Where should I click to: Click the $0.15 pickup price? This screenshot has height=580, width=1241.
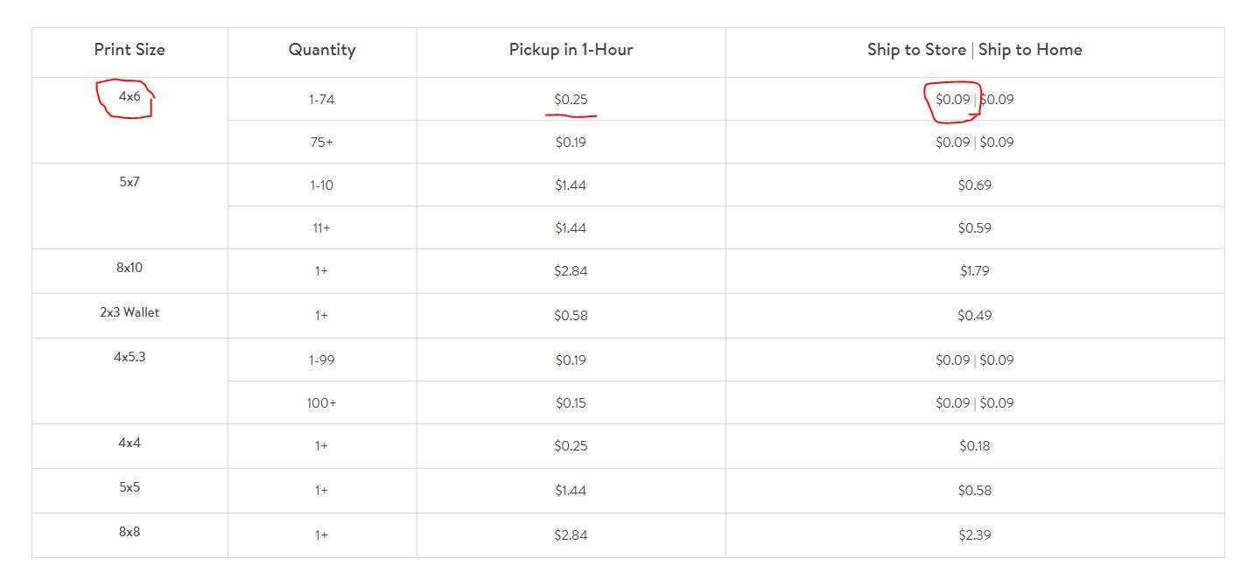(x=571, y=403)
